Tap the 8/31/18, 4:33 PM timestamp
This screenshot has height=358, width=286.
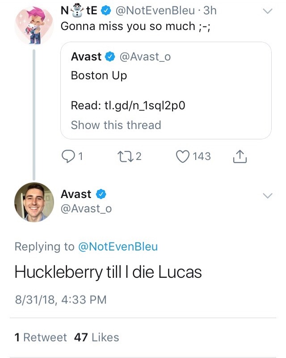coord(61,299)
